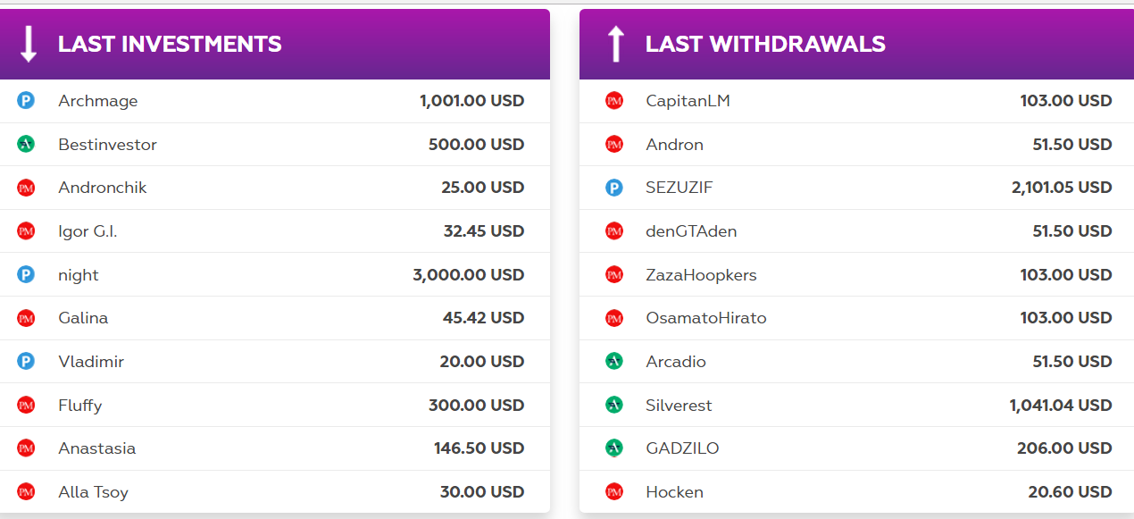Click the blue P icon beside night
The height and width of the screenshot is (519, 1134).
[26, 275]
